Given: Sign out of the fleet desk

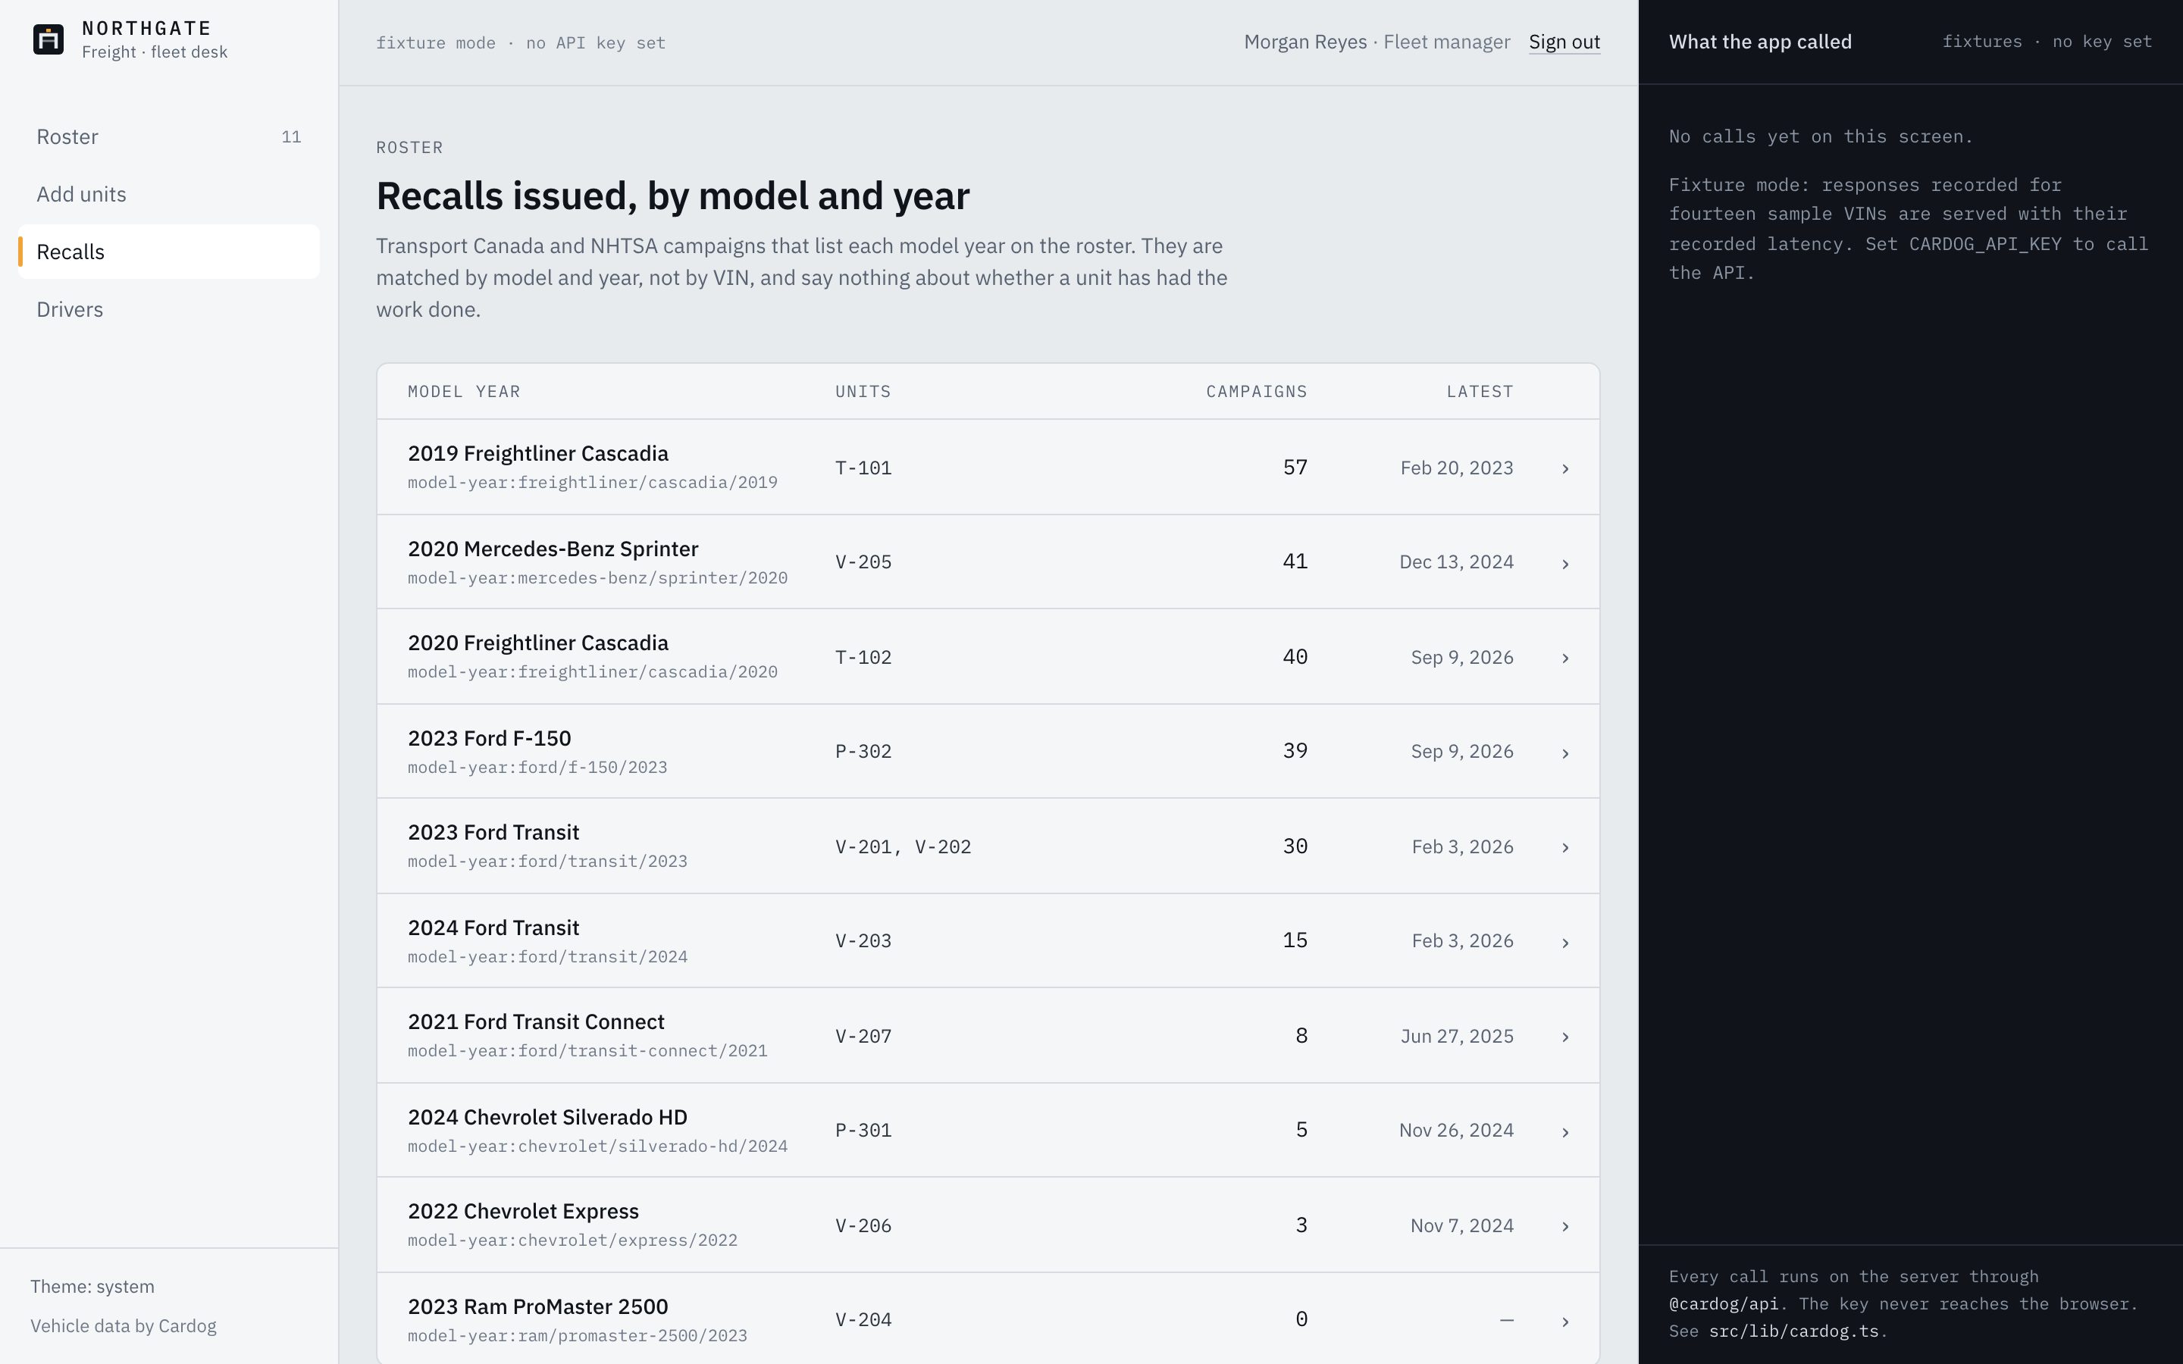Looking at the screenshot, I should 1564,42.
